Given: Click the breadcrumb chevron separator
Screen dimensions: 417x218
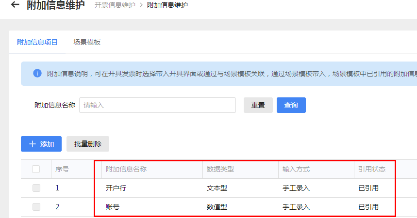Looking at the screenshot, I should click(141, 5).
